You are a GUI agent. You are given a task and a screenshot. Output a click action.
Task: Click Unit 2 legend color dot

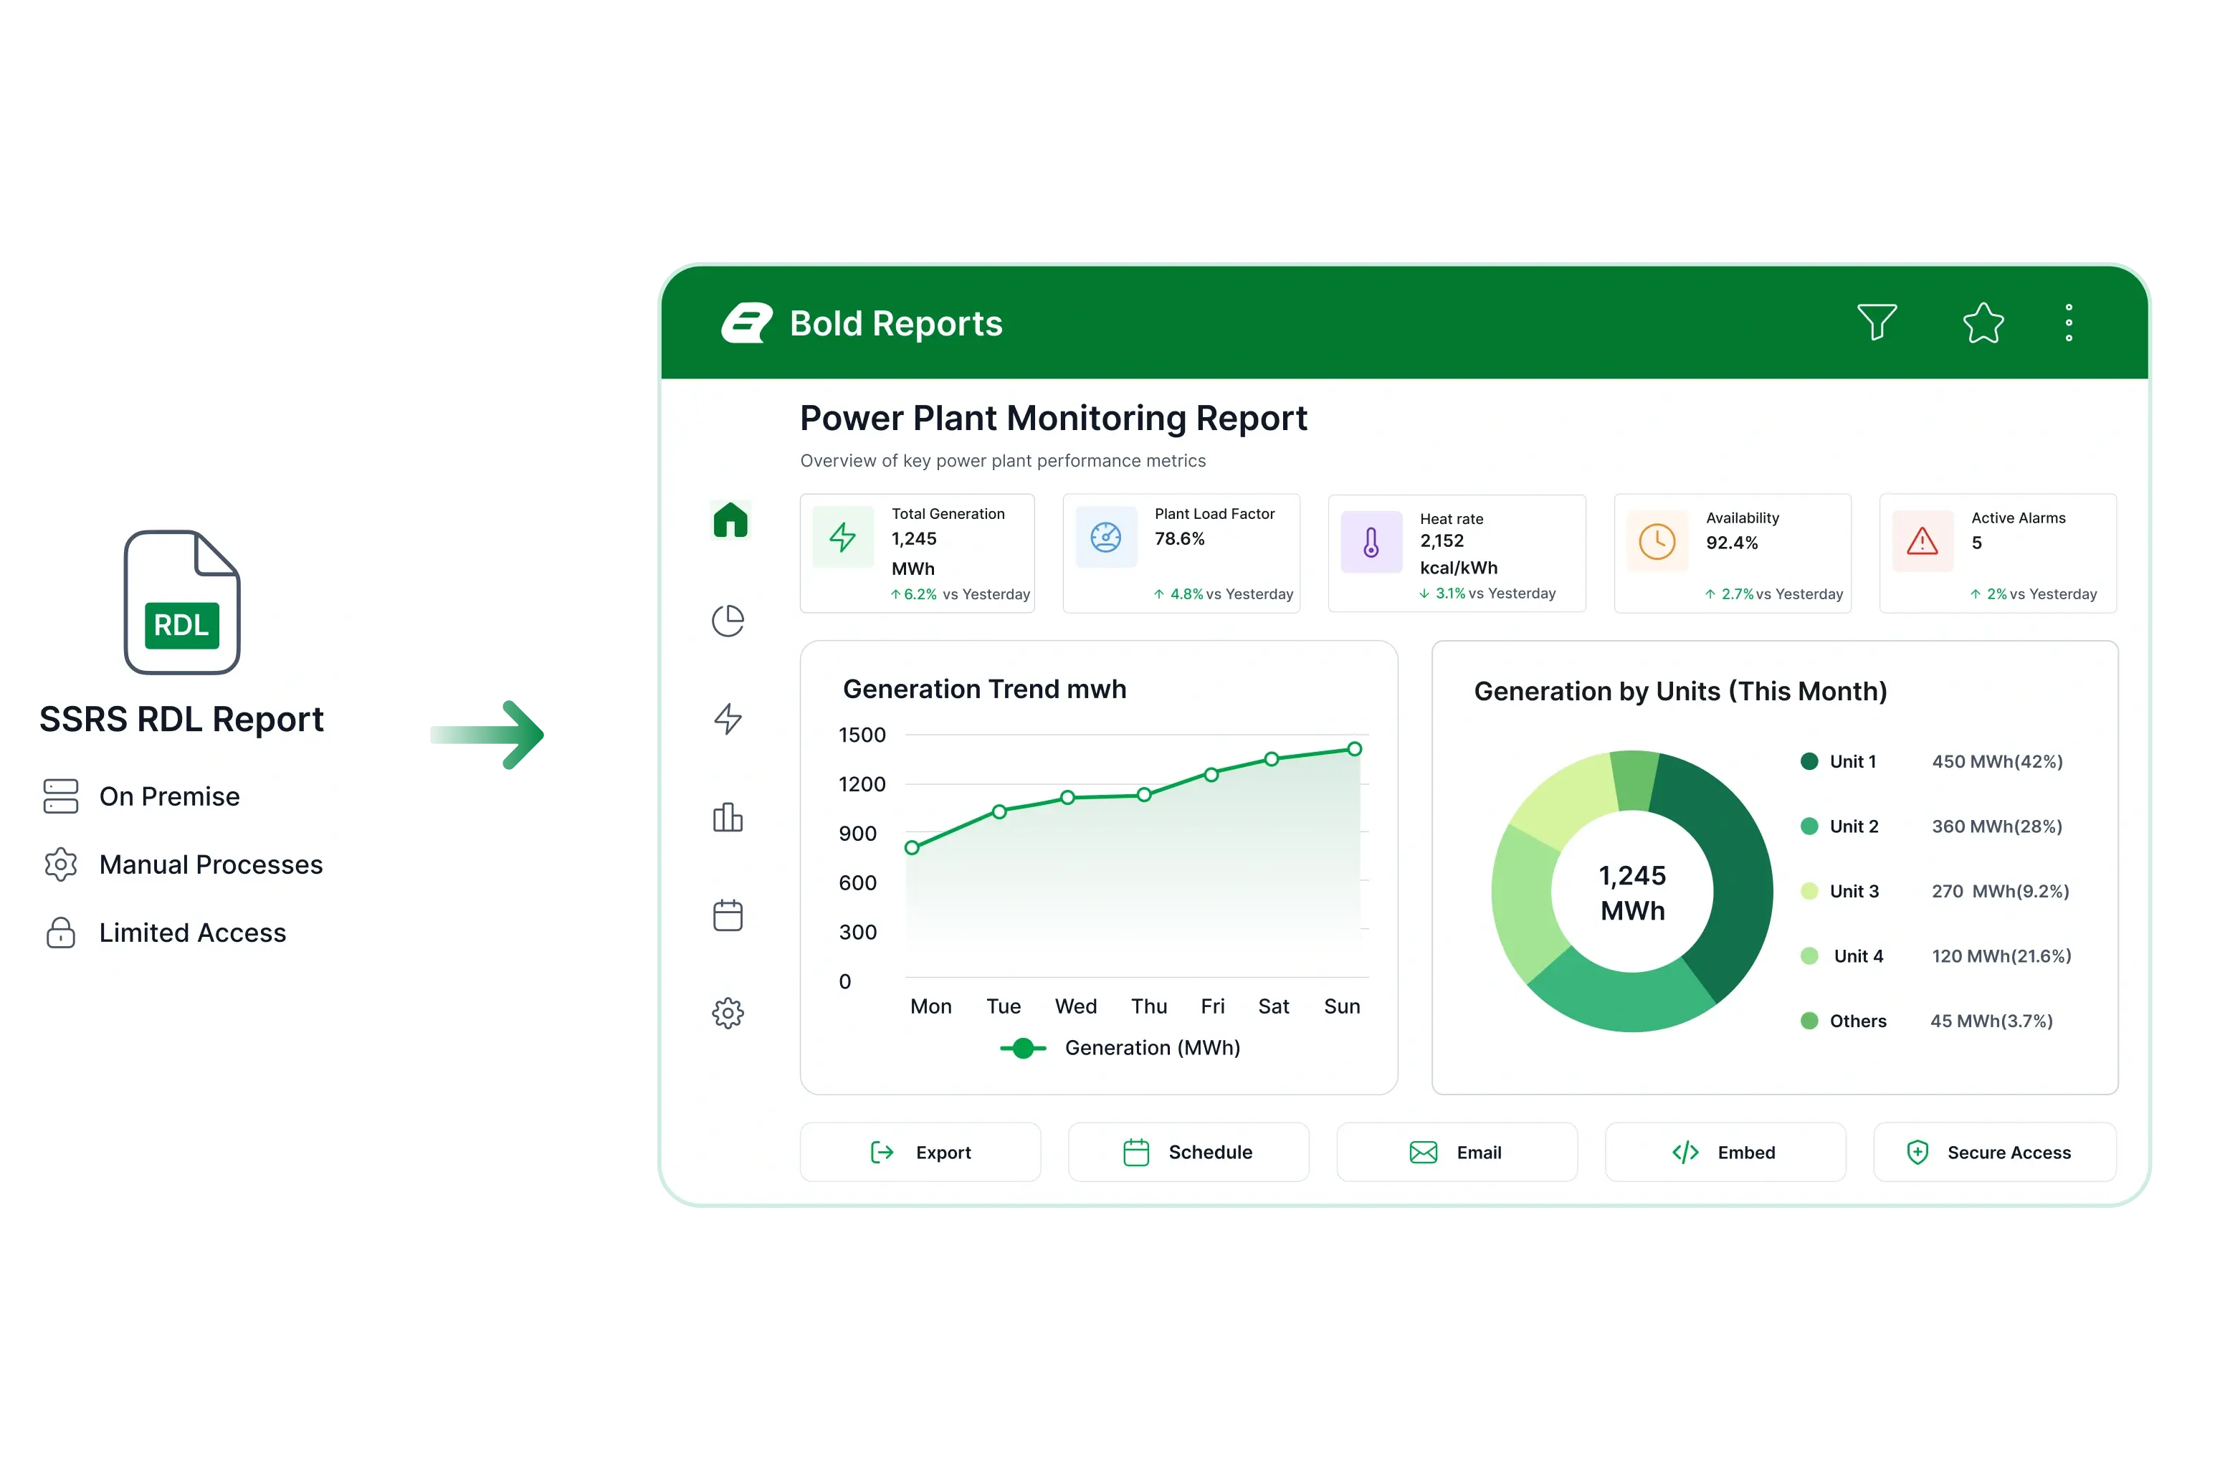pyautogui.click(x=1809, y=826)
